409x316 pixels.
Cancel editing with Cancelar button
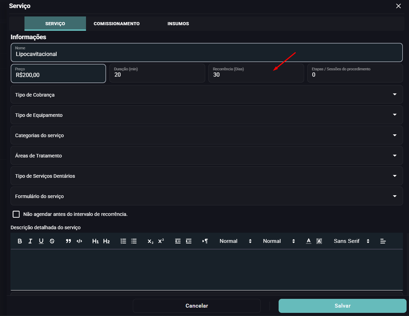pyautogui.click(x=197, y=306)
